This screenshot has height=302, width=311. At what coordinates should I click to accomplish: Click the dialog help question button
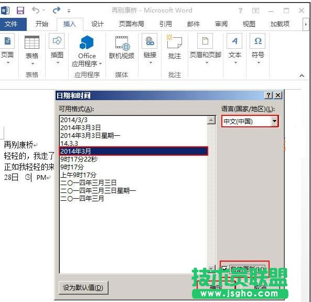tap(269, 95)
